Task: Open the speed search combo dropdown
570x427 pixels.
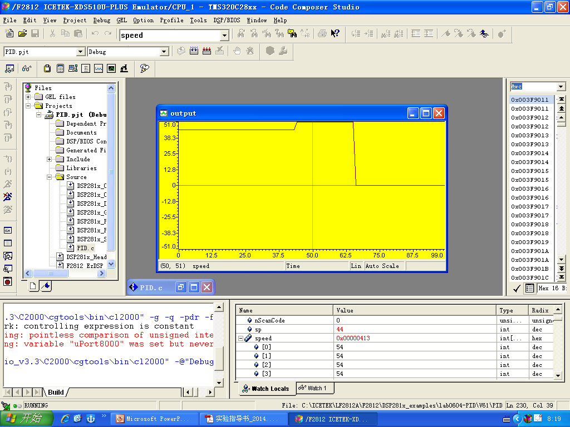Action: click(x=225, y=35)
